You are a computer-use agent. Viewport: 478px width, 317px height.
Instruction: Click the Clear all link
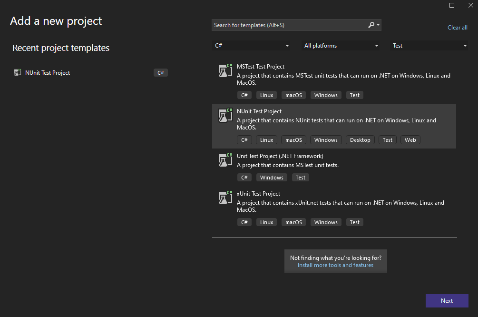pyautogui.click(x=457, y=28)
